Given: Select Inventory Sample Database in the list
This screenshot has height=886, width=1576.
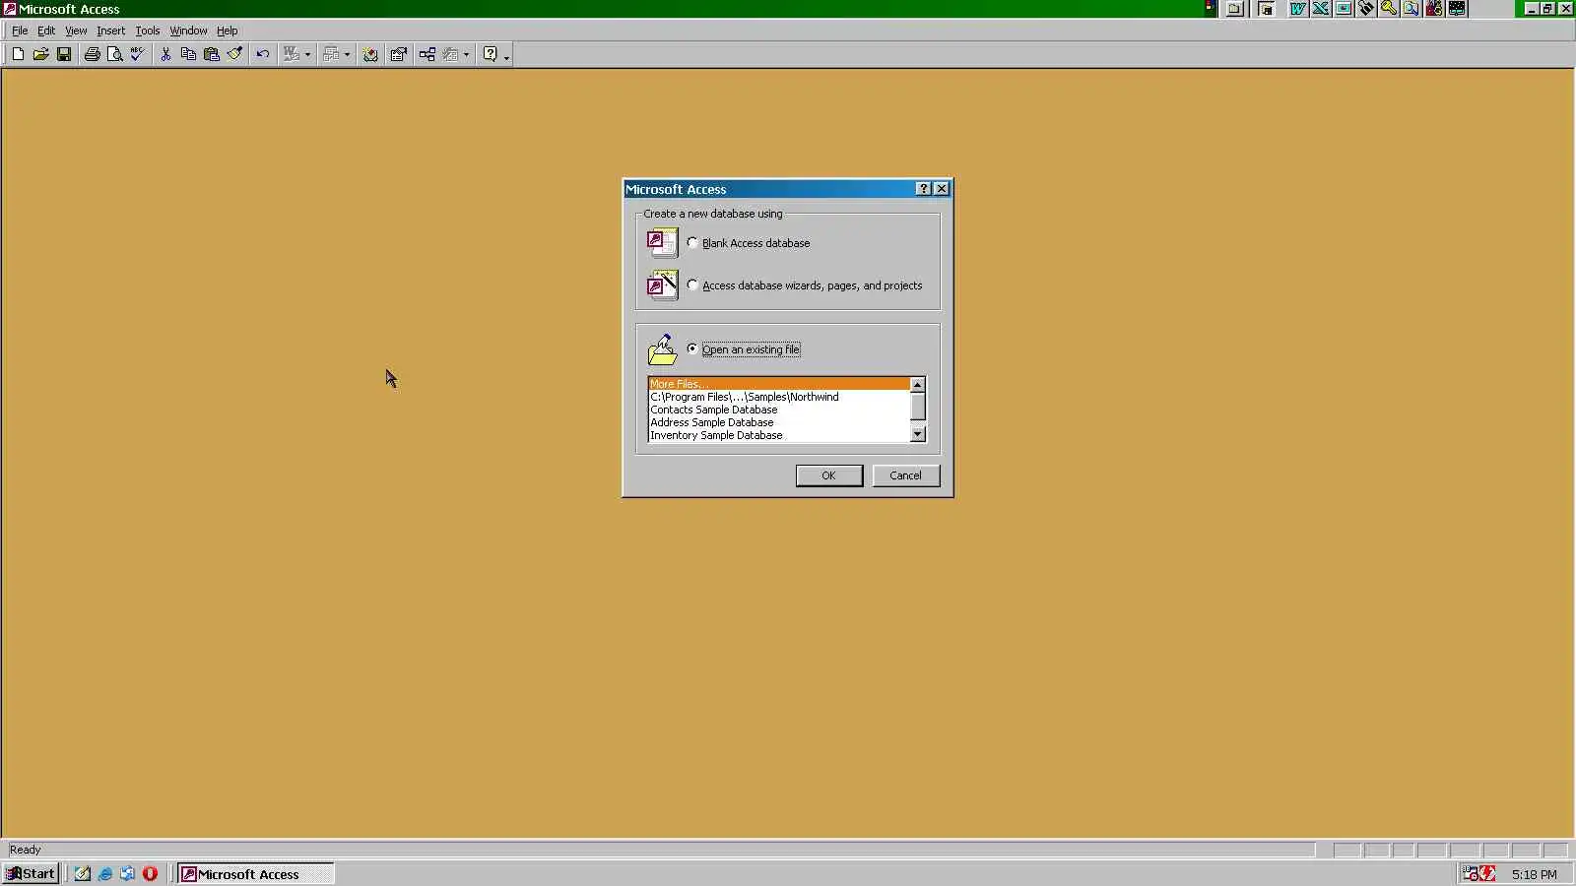Looking at the screenshot, I should pos(778,435).
